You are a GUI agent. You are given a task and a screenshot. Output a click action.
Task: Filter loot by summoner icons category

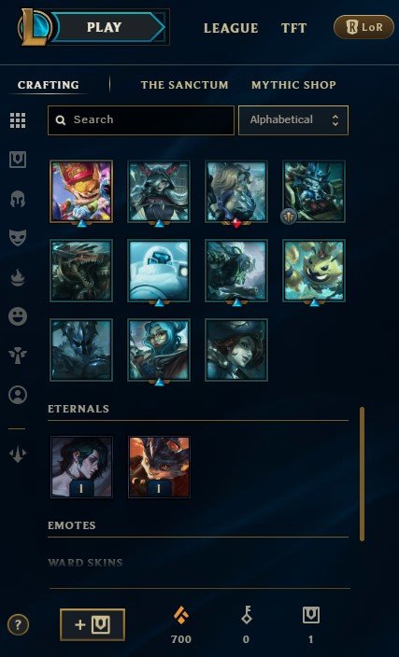[x=18, y=395]
